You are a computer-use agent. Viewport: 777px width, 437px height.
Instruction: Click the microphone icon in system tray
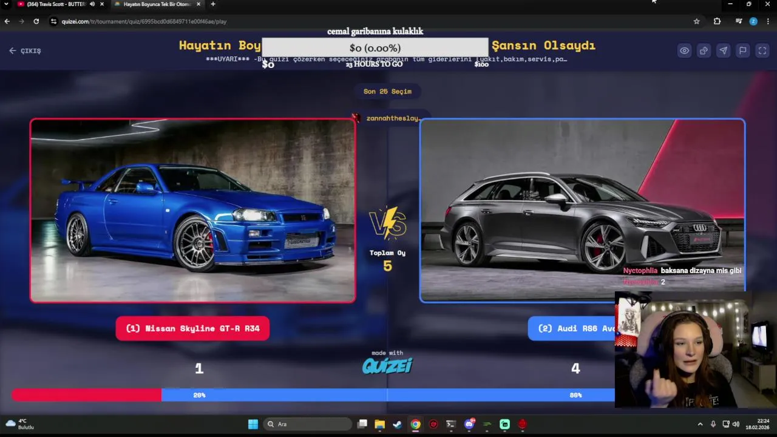[713, 424]
